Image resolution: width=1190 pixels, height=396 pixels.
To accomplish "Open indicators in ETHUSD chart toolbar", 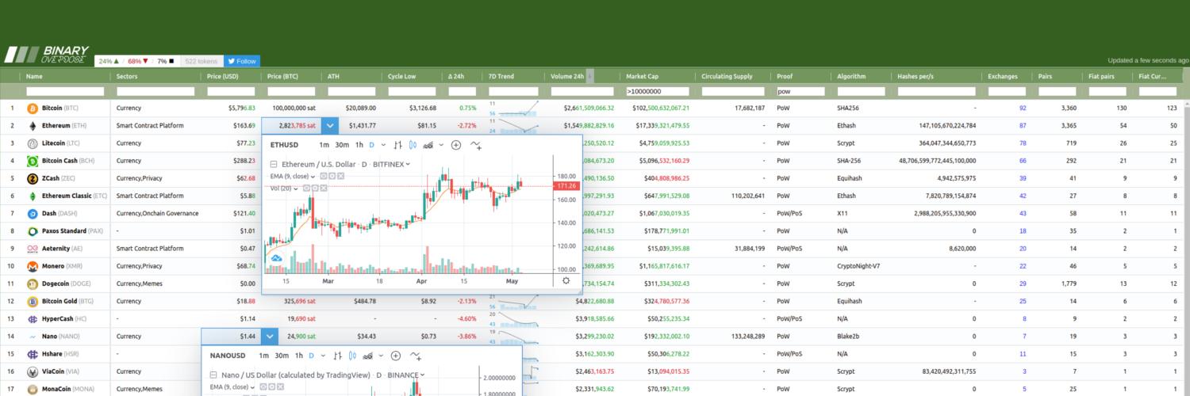I will [428, 145].
